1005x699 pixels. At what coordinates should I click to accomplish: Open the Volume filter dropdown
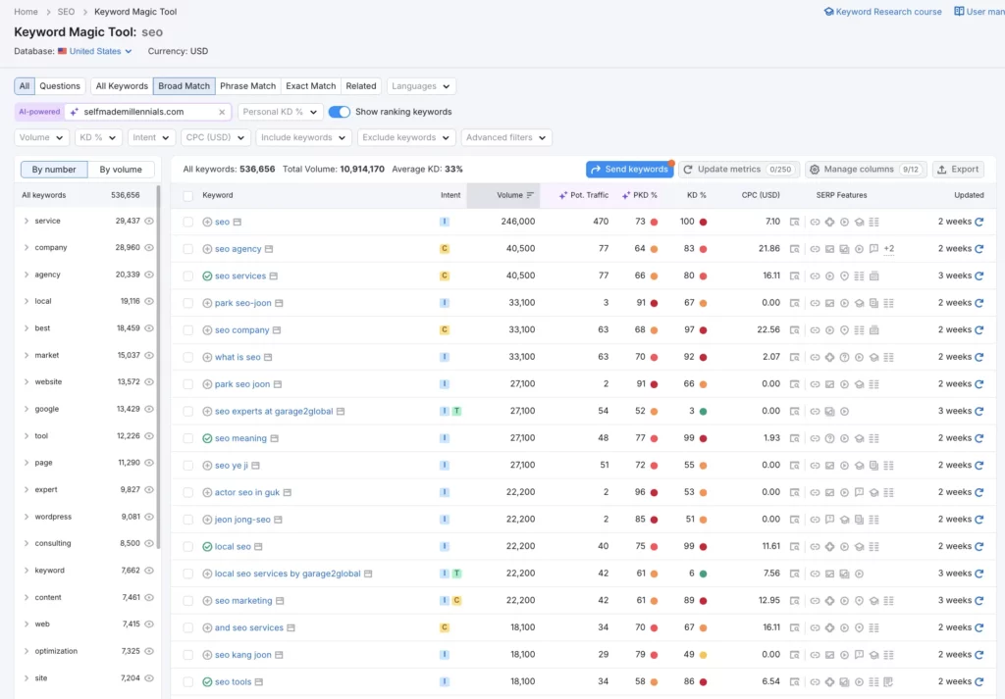(39, 137)
